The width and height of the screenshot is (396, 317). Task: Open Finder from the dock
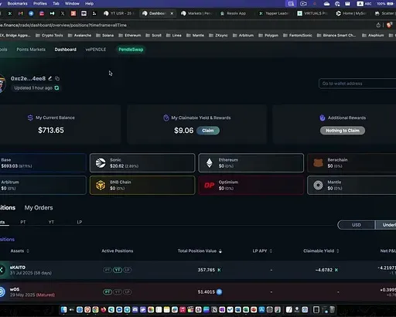63,309
